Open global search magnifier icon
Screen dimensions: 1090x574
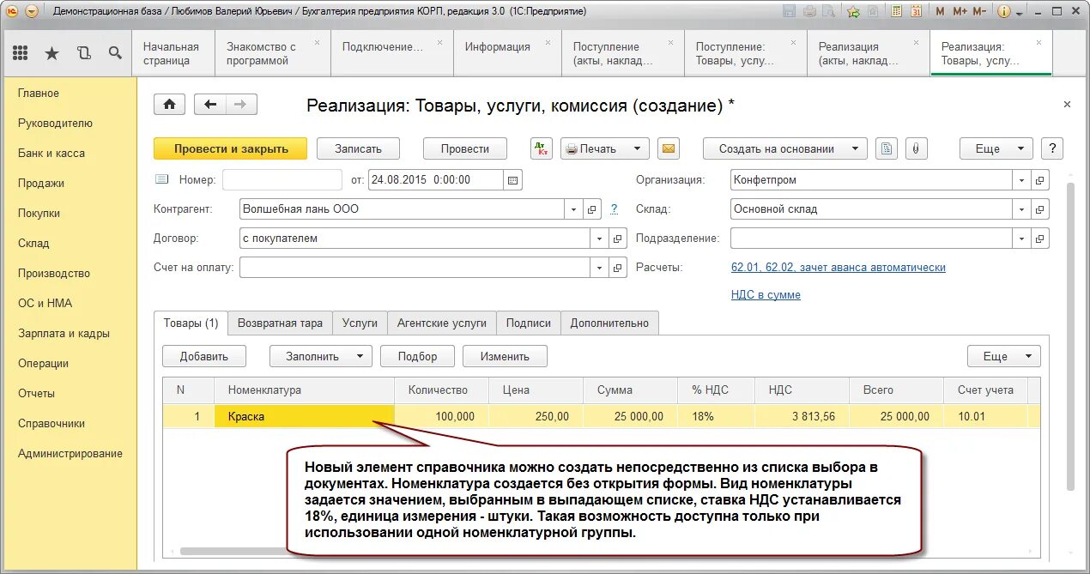coord(115,53)
